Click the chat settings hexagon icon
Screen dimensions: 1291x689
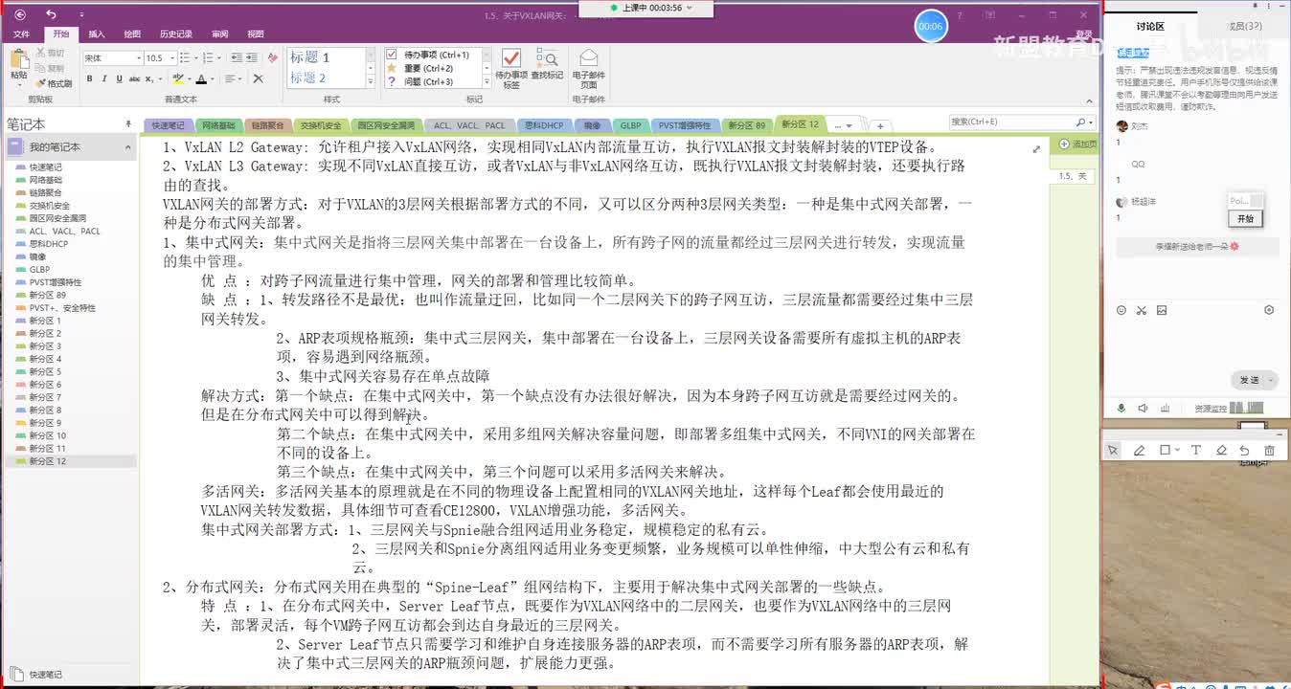click(1269, 310)
